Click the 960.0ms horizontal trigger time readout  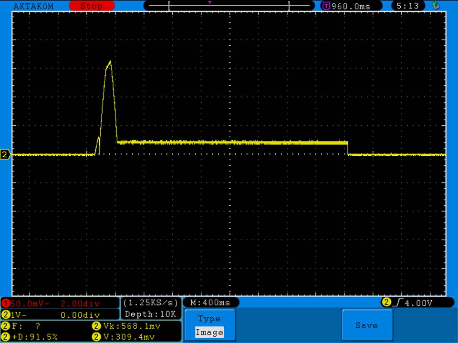point(351,6)
